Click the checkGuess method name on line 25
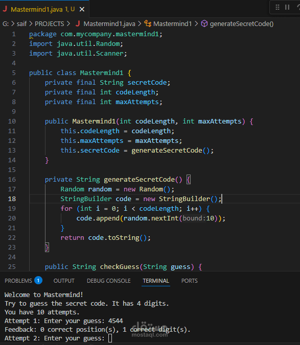This screenshot has width=300, height=345. click(120, 267)
